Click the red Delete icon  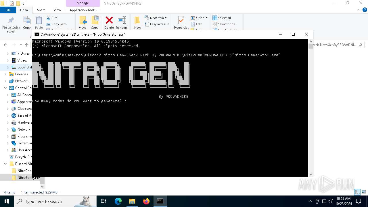[x=109, y=20]
